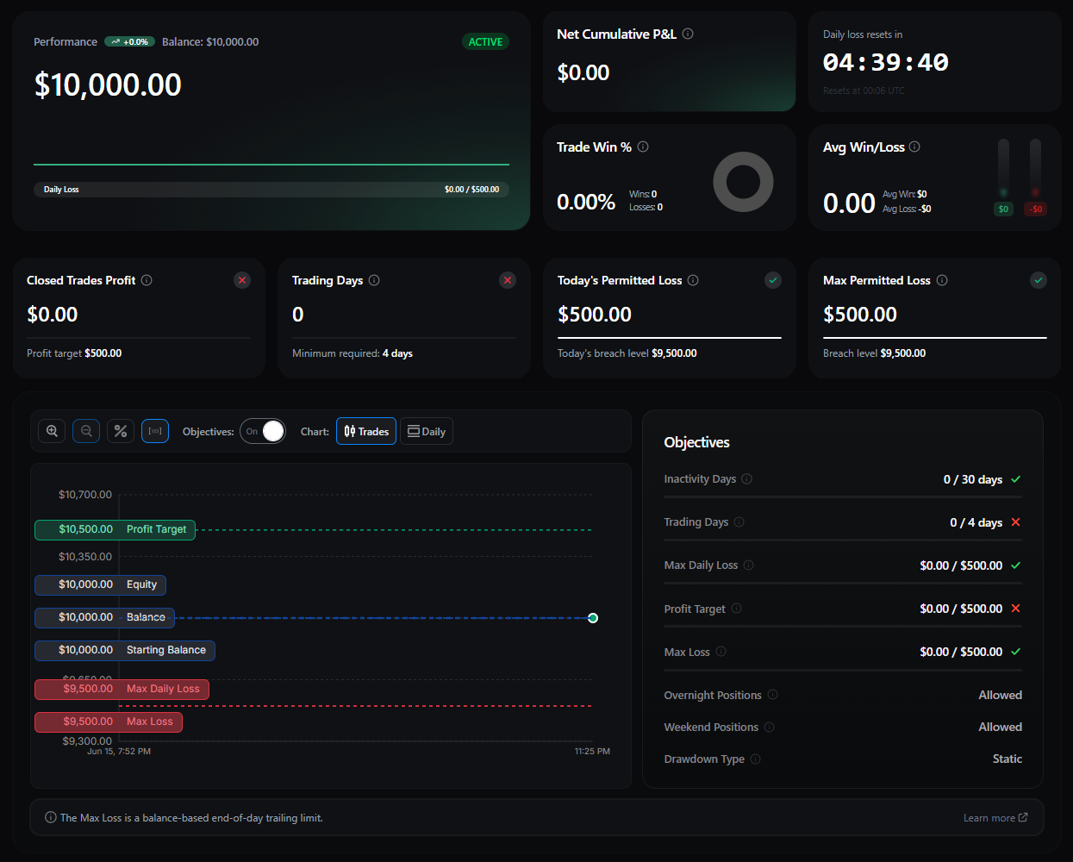Click the red Avg Loss vertical bar
The image size is (1073, 862).
[x=1035, y=168]
